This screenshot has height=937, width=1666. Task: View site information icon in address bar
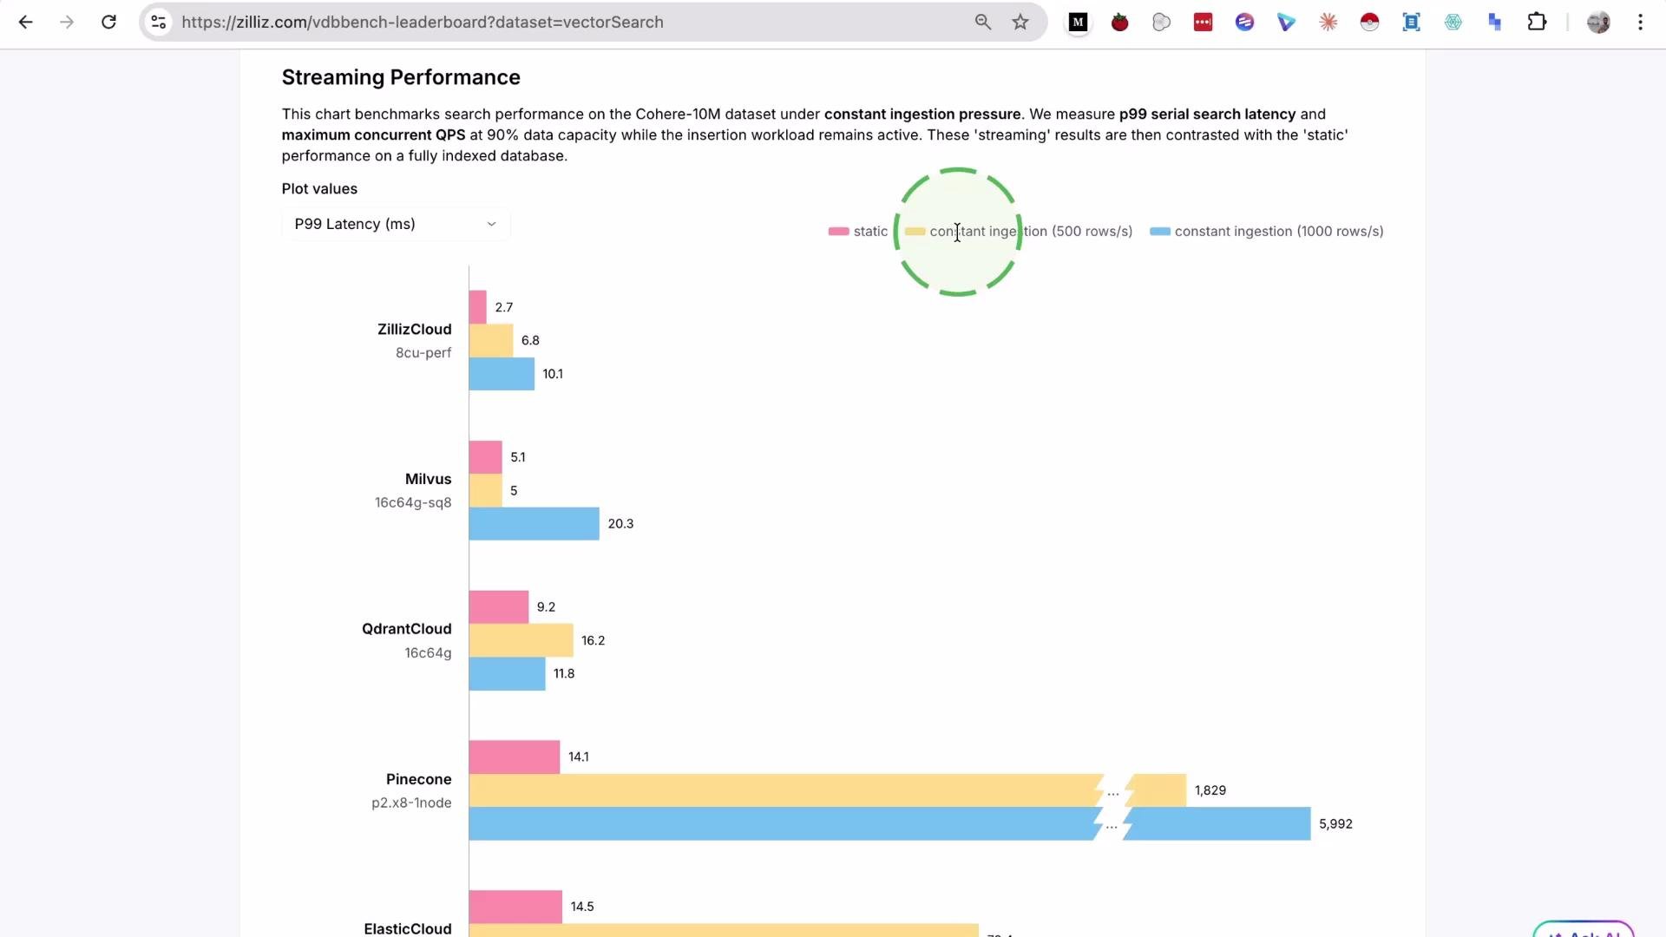(x=159, y=23)
